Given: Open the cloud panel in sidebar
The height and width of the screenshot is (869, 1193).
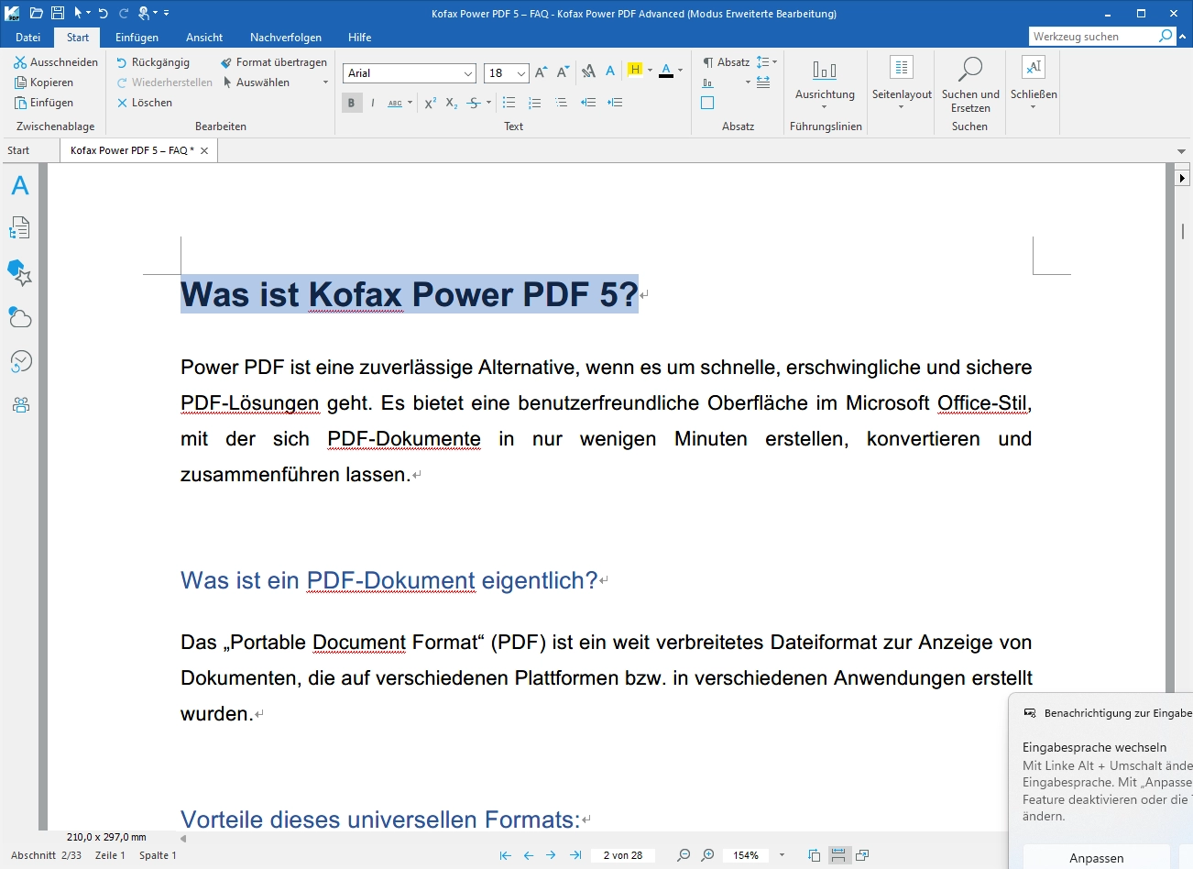Looking at the screenshot, I should pos(20,317).
